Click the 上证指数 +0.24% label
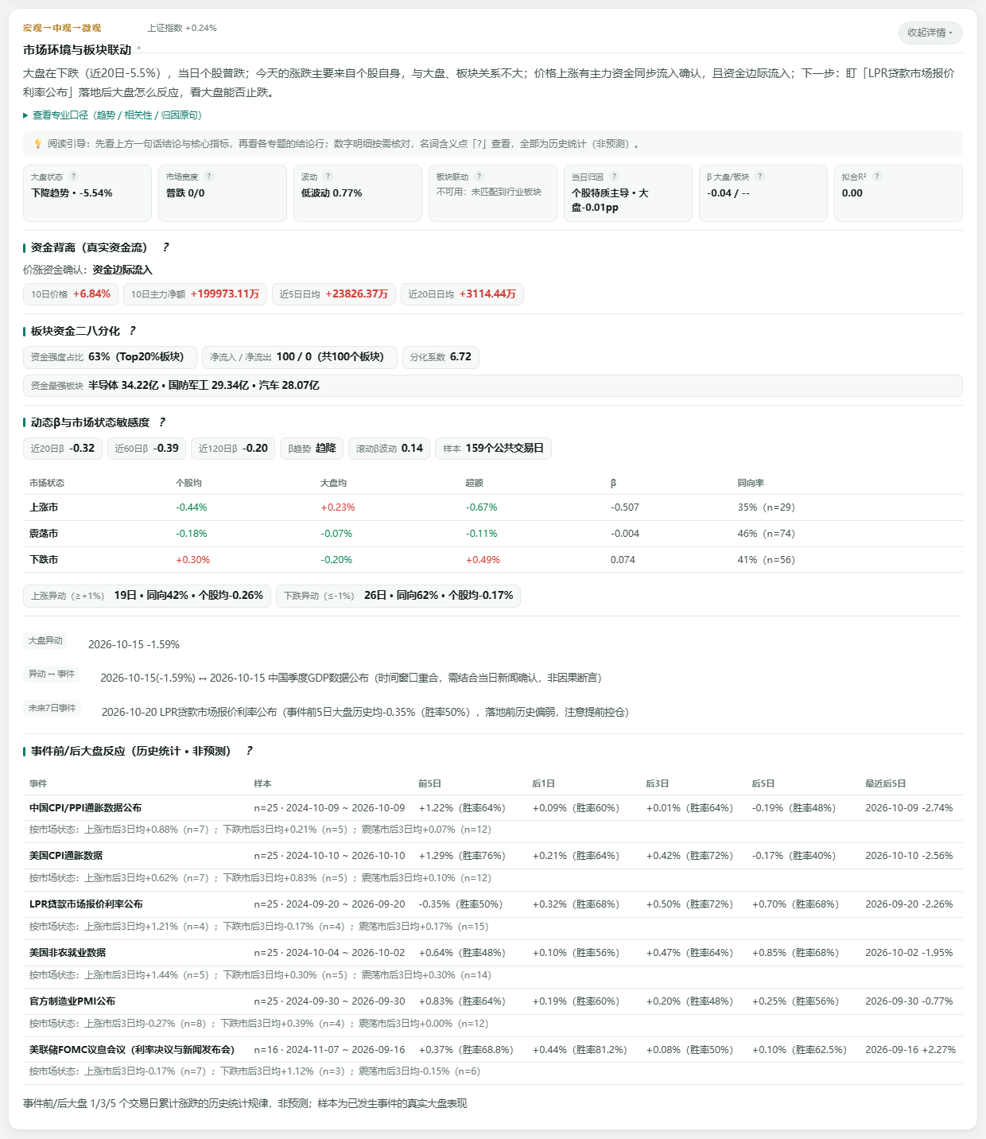The width and height of the screenshot is (986, 1139). (182, 28)
